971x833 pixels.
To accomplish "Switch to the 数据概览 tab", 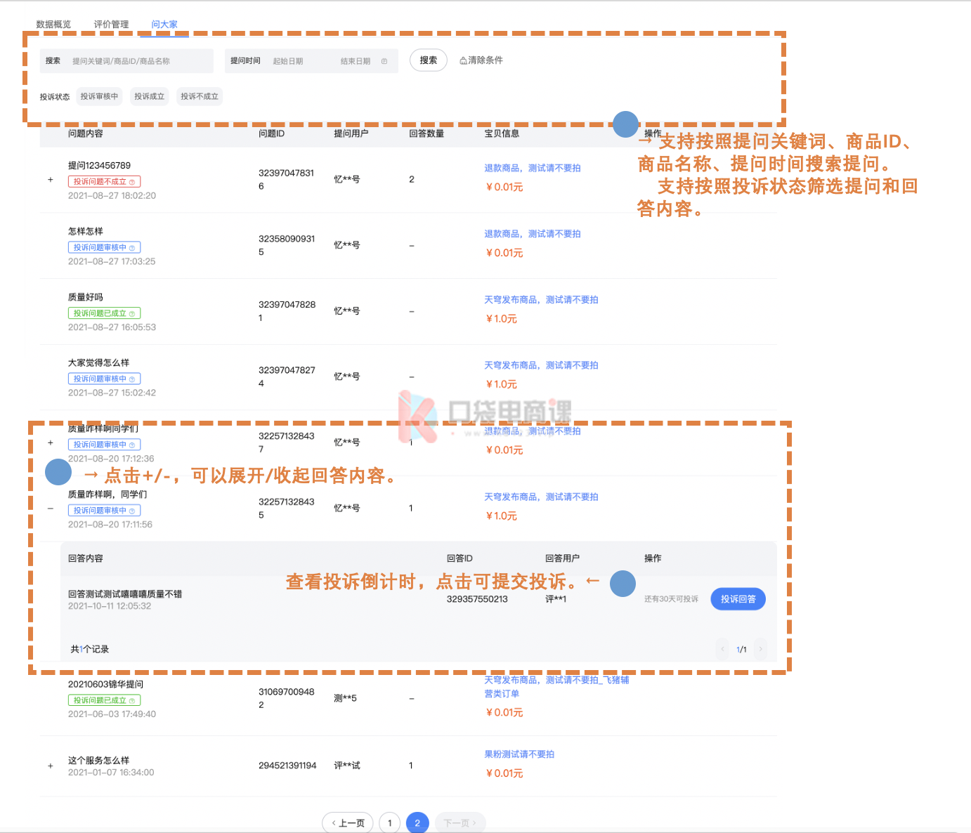I will 53,25.
